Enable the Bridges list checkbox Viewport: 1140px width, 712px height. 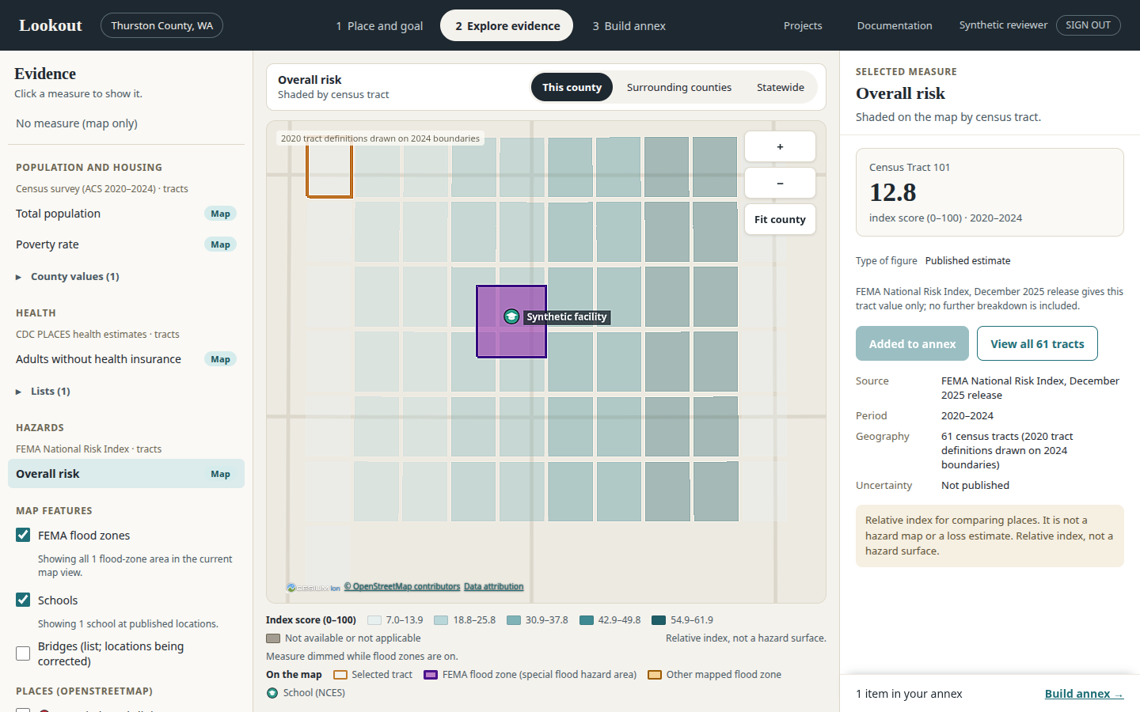pyautogui.click(x=23, y=653)
